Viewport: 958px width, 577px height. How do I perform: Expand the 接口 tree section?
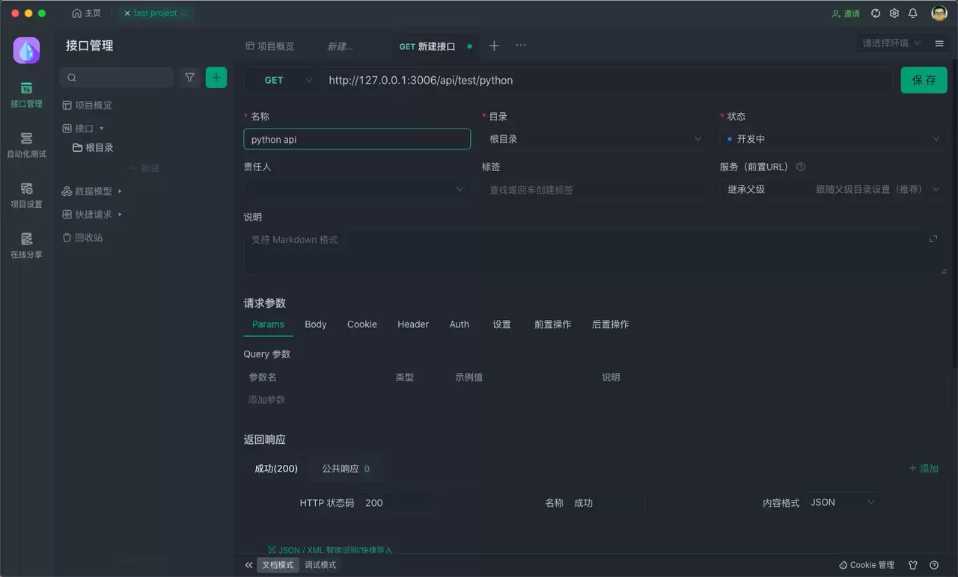[84, 129]
